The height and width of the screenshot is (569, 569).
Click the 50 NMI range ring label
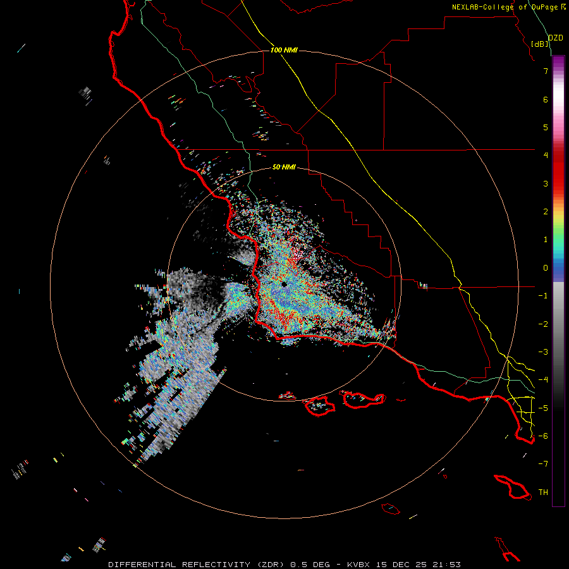284,167
